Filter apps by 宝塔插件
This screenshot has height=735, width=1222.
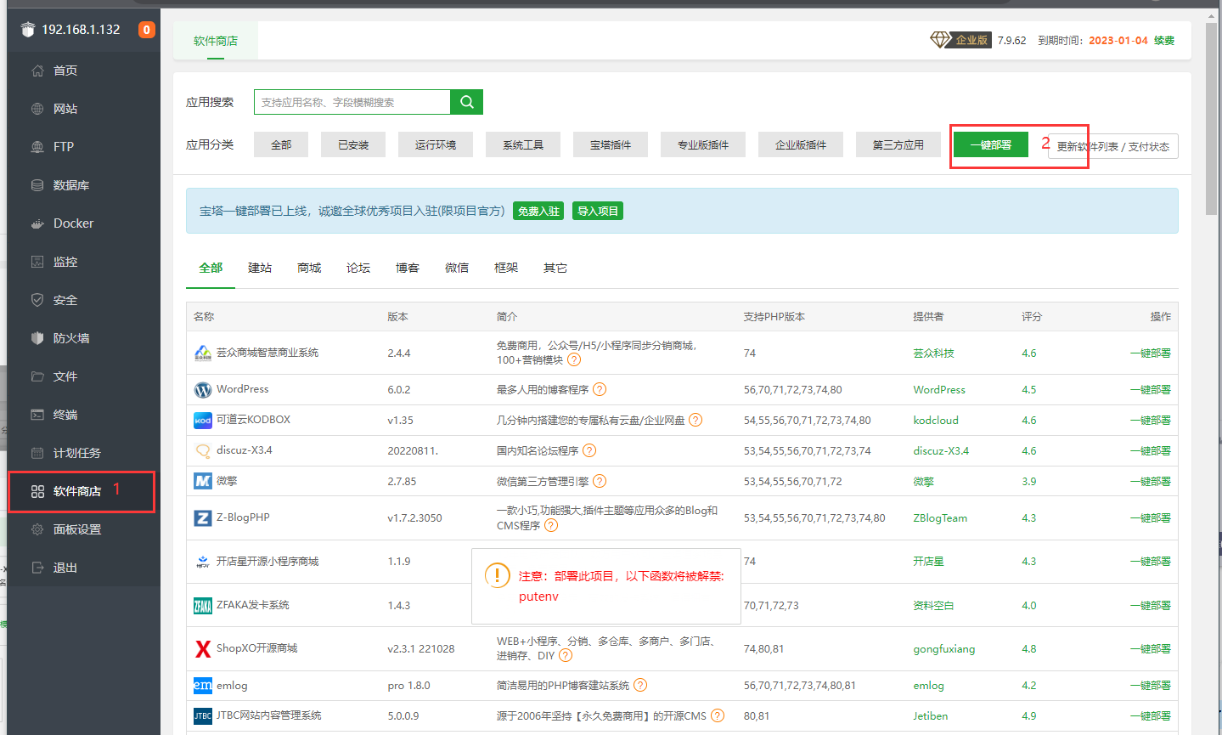(611, 144)
